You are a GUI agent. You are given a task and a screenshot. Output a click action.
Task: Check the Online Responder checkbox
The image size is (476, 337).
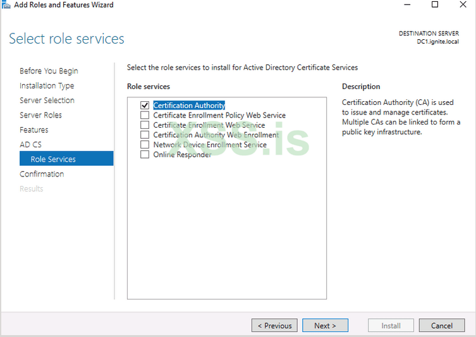click(x=145, y=155)
